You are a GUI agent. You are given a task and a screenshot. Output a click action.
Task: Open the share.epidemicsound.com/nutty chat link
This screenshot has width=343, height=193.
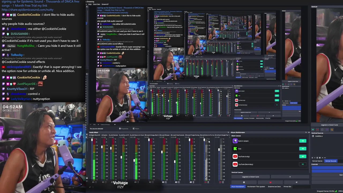pyautogui.click(x=28, y=10)
